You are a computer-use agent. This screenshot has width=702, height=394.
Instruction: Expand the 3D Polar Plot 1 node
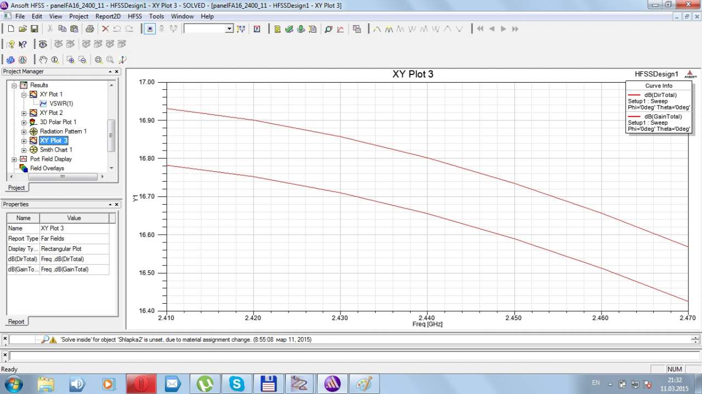(x=24, y=123)
